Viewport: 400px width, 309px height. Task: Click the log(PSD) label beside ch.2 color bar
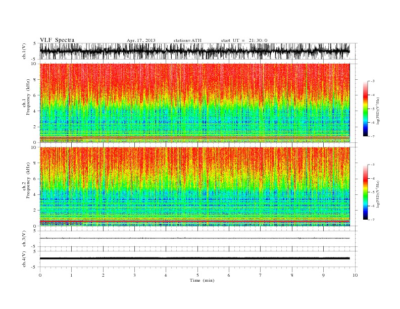[378, 194]
